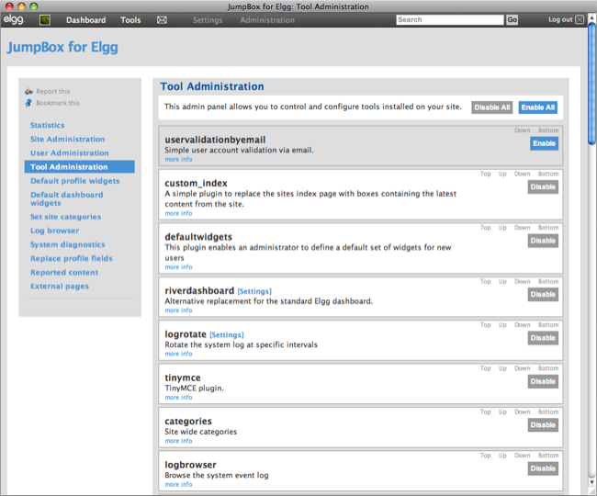
Task: Move tinymce Down one position
Action: pos(523,368)
